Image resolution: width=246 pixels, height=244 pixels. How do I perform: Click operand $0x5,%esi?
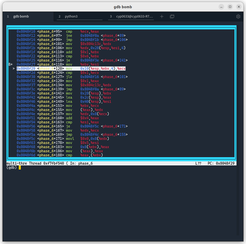(x=90, y=143)
